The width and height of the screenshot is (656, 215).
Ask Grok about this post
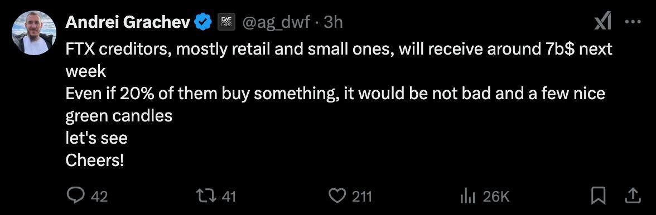603,22
